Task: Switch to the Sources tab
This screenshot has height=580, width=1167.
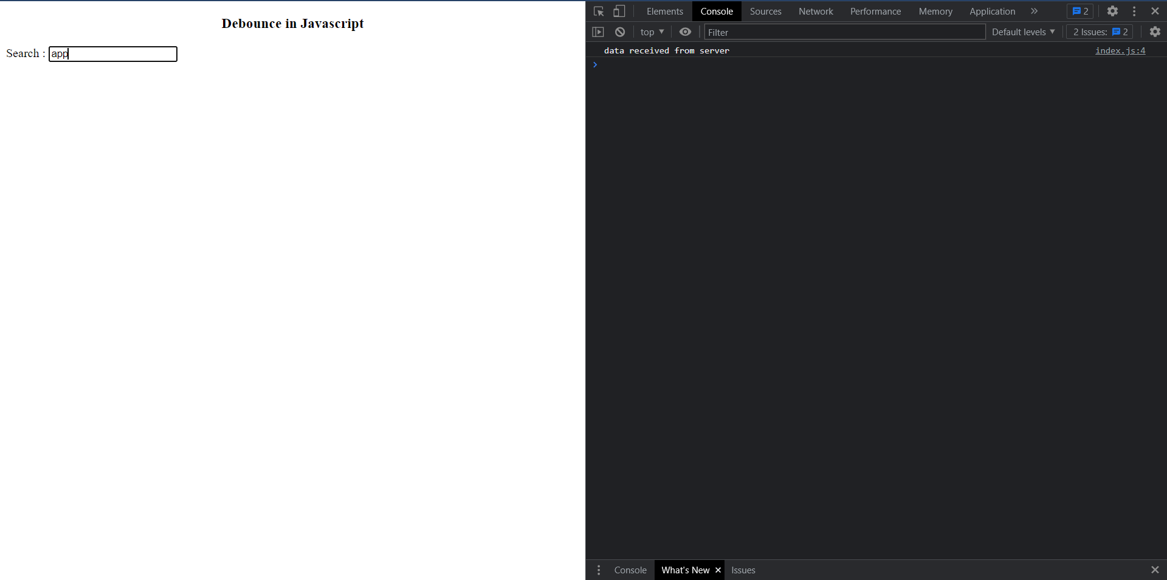Action: (x=765, y=12)
